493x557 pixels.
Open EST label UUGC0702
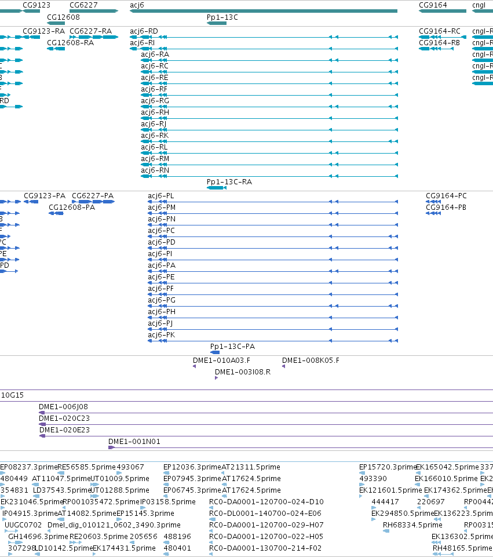[x=23, y=525]
